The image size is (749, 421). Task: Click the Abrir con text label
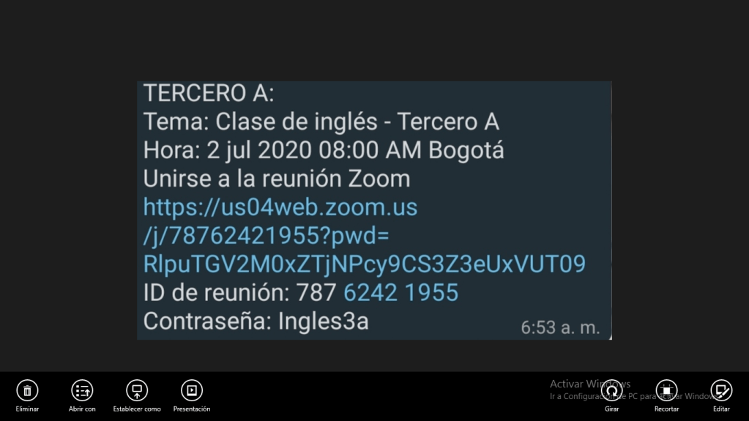[x=82, y=409]
